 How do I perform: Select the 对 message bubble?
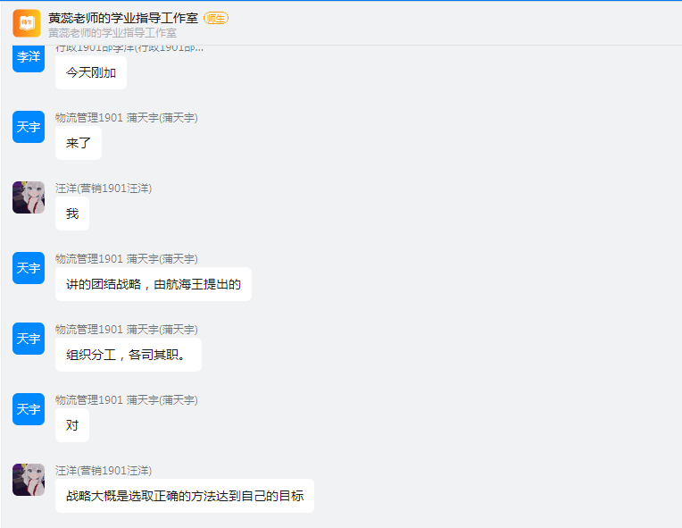tap(72, 425)
